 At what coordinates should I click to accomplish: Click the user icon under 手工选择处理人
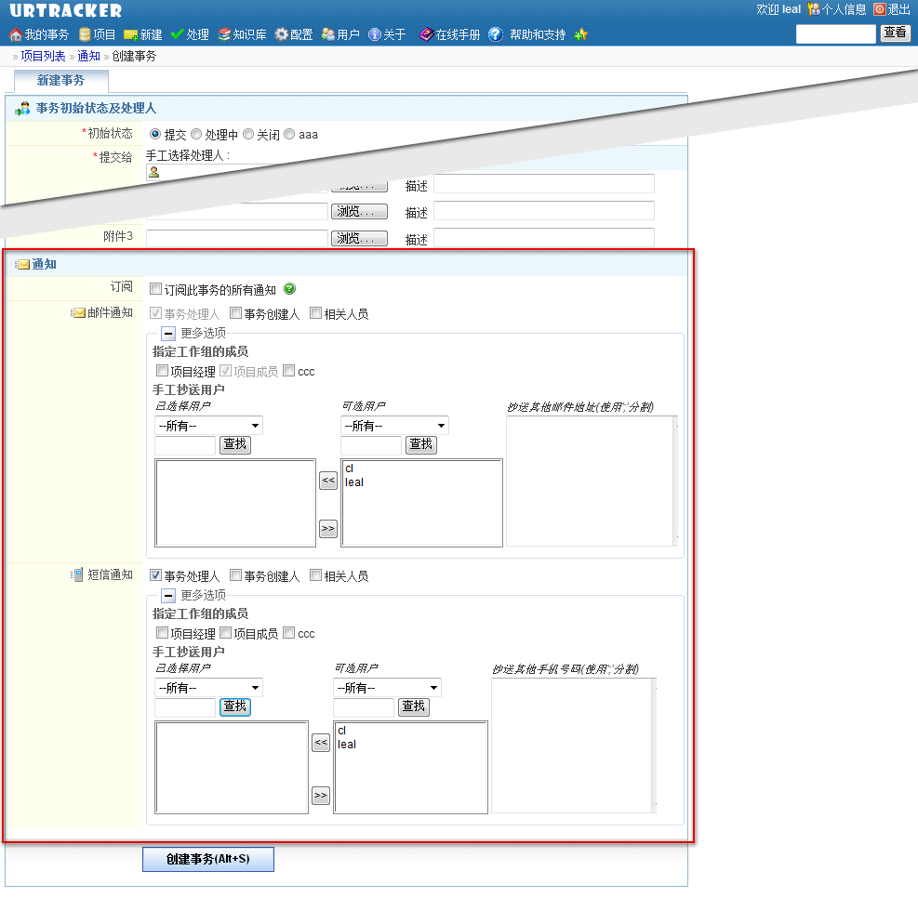154,172
